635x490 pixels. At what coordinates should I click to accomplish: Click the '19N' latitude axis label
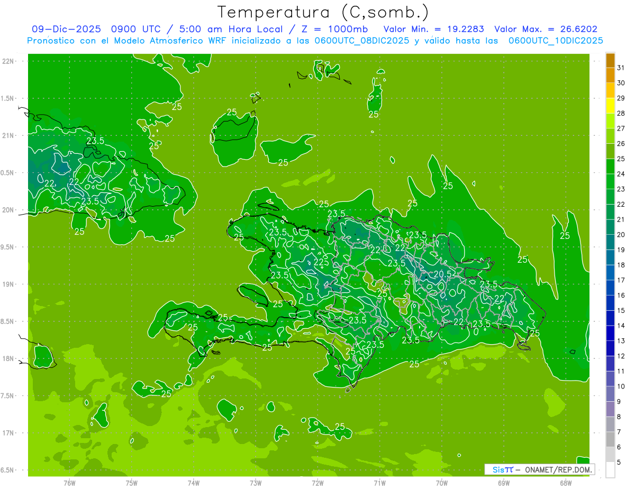(x=8, y=284)
